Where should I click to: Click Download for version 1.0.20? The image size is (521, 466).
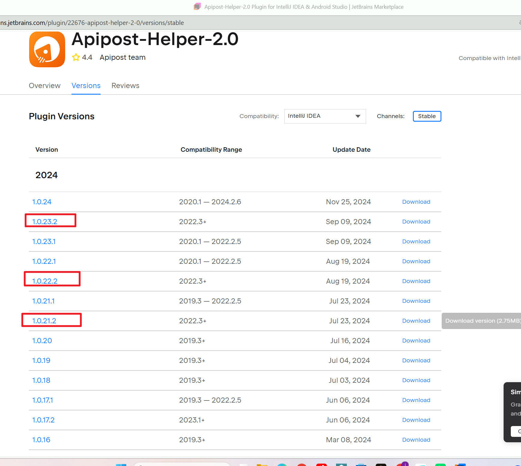point(416,341)
